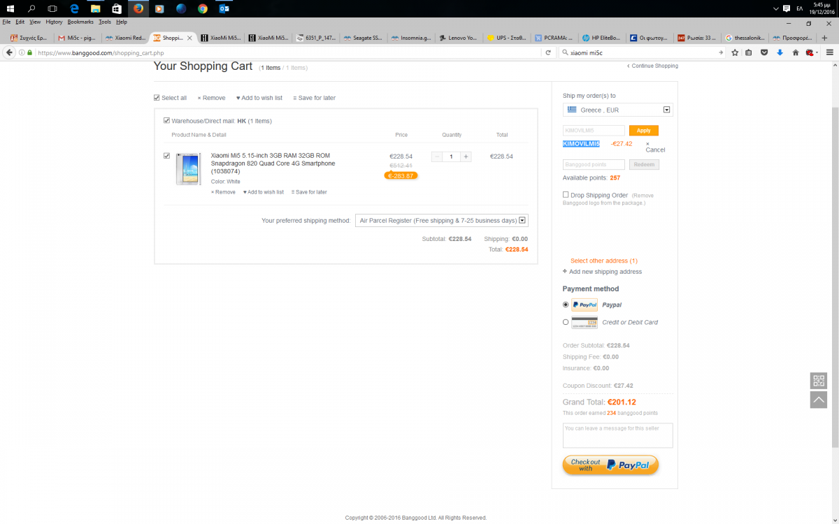839x524 pixels.
Task: Open File Explorer from the taskbar
Action: (x=95, y=8)
